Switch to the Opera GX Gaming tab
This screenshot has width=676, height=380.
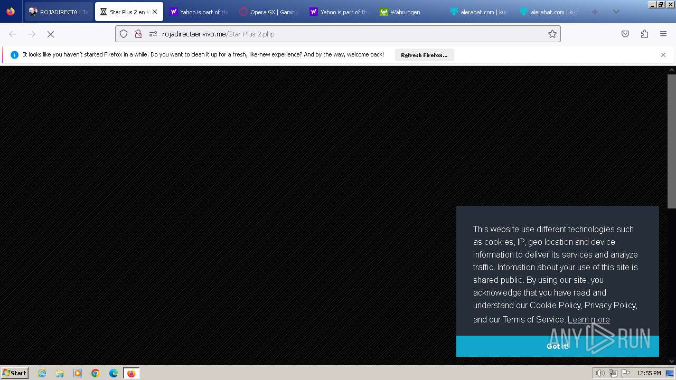tap(269, 12)
